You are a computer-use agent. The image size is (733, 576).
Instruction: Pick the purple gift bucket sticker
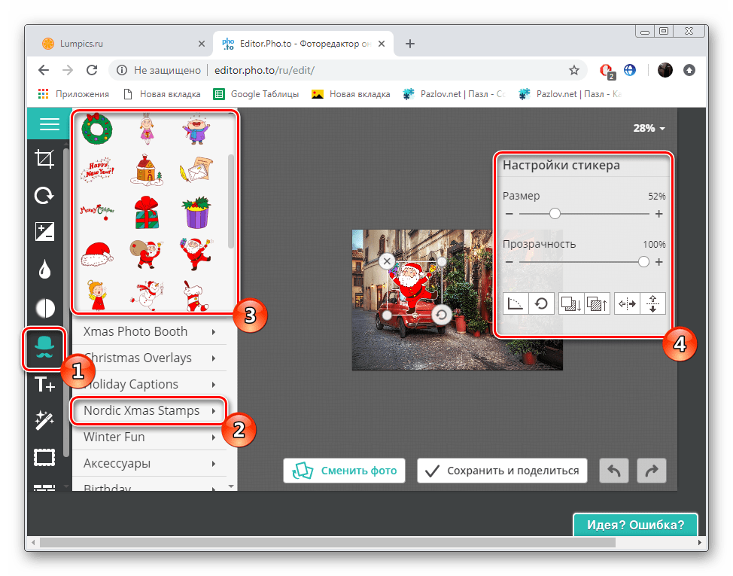(196, 212)
